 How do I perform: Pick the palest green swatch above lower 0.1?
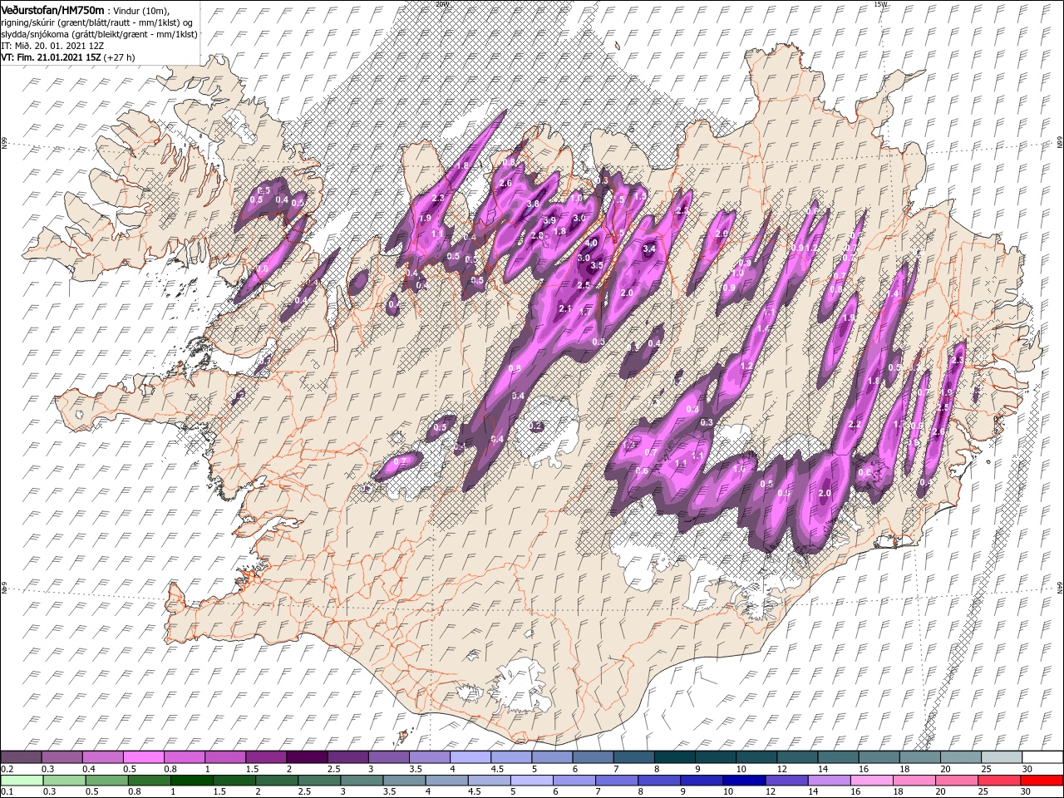click(x=22, y=781)
